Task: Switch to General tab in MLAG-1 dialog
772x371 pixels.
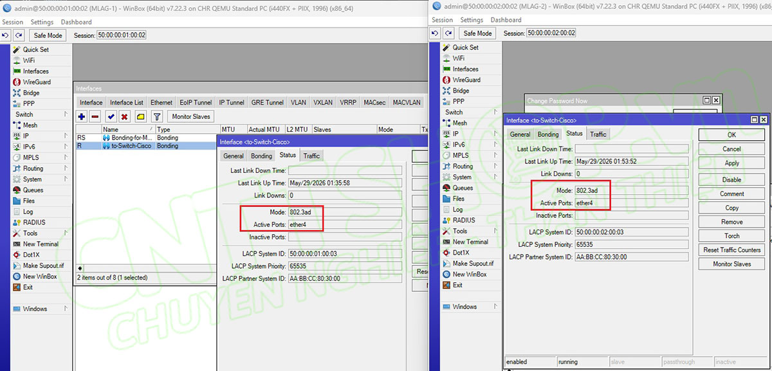Action: point(234,156)
